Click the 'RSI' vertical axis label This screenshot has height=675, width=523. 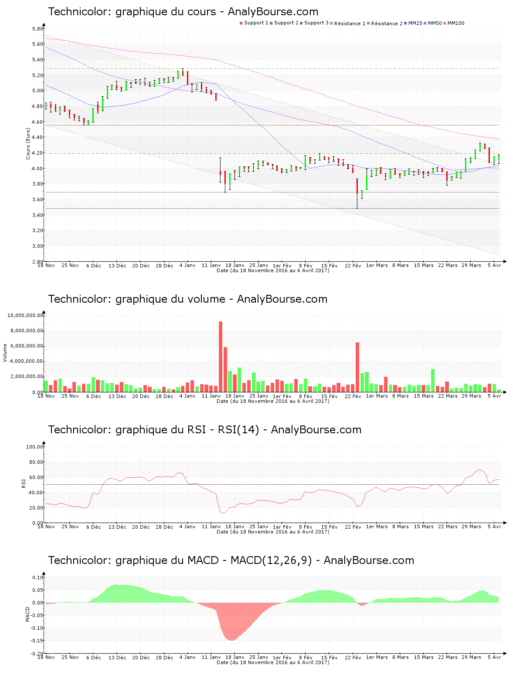(x=24, y=483)
